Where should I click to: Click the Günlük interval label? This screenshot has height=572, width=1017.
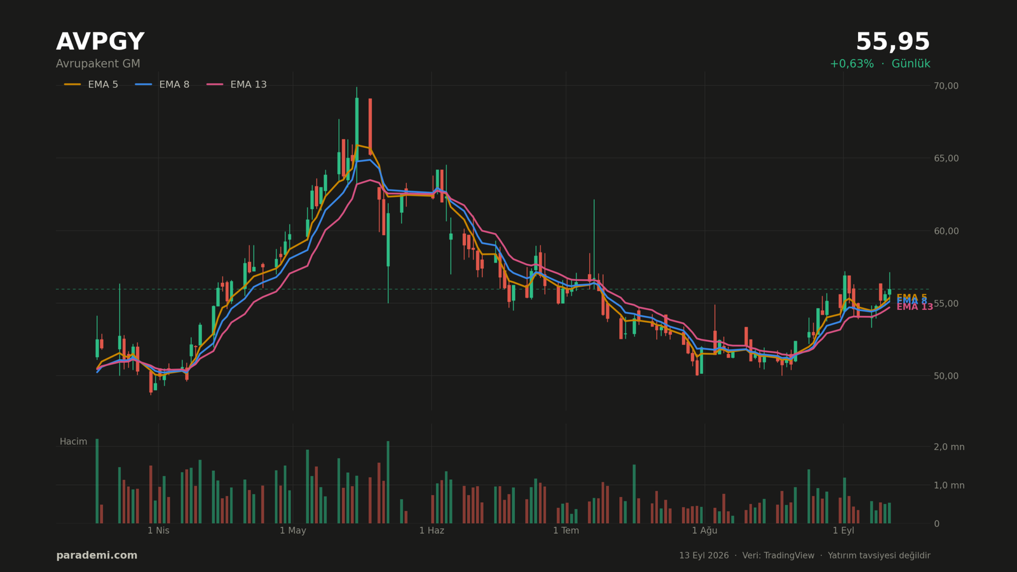pos(911,64)
